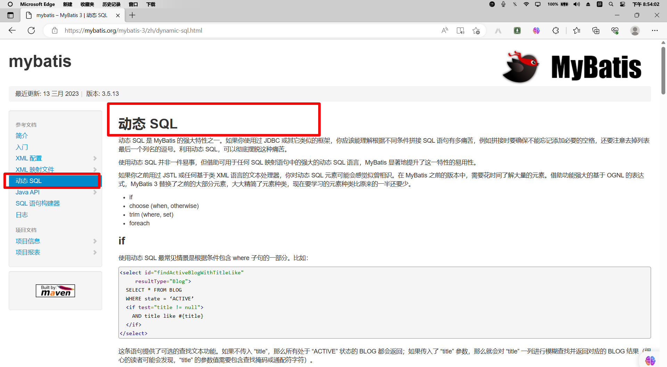Open the 日志 sidebar link

(x=22, y=215)
